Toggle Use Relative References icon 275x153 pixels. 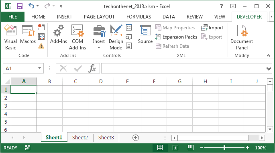coord(41,37)
